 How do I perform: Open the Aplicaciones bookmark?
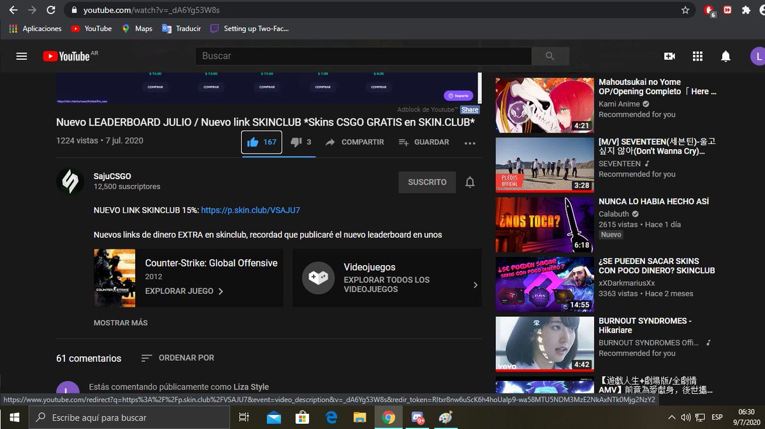(36, 29)
